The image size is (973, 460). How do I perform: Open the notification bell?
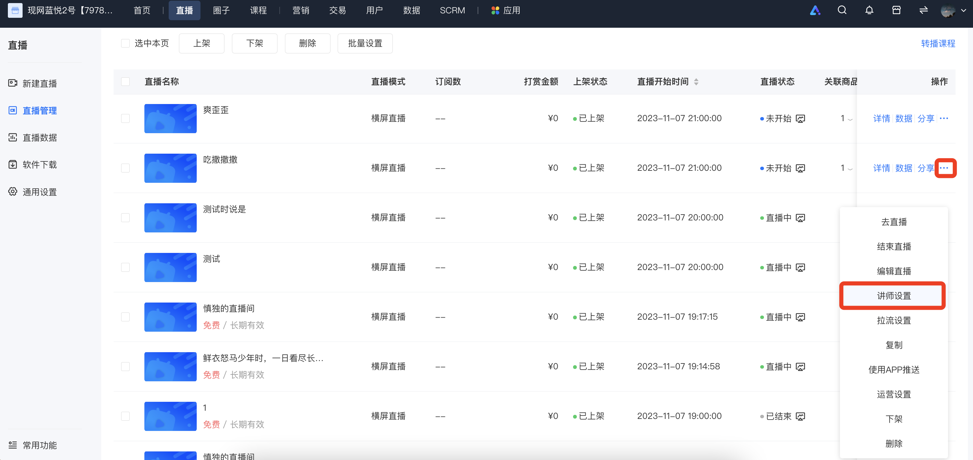click(869, 10)
